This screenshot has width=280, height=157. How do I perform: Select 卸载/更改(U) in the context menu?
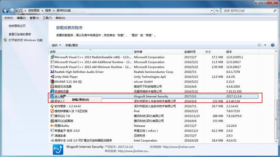pyautogui.click(x=80, y=99)
